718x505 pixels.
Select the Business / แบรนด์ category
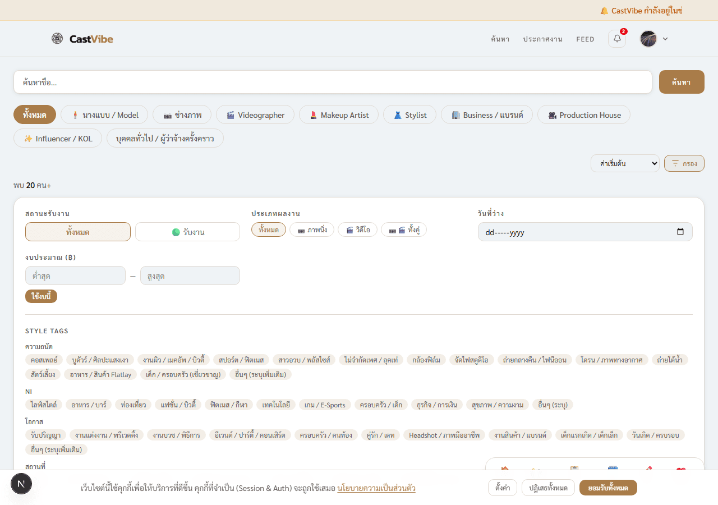pos(487,115)
